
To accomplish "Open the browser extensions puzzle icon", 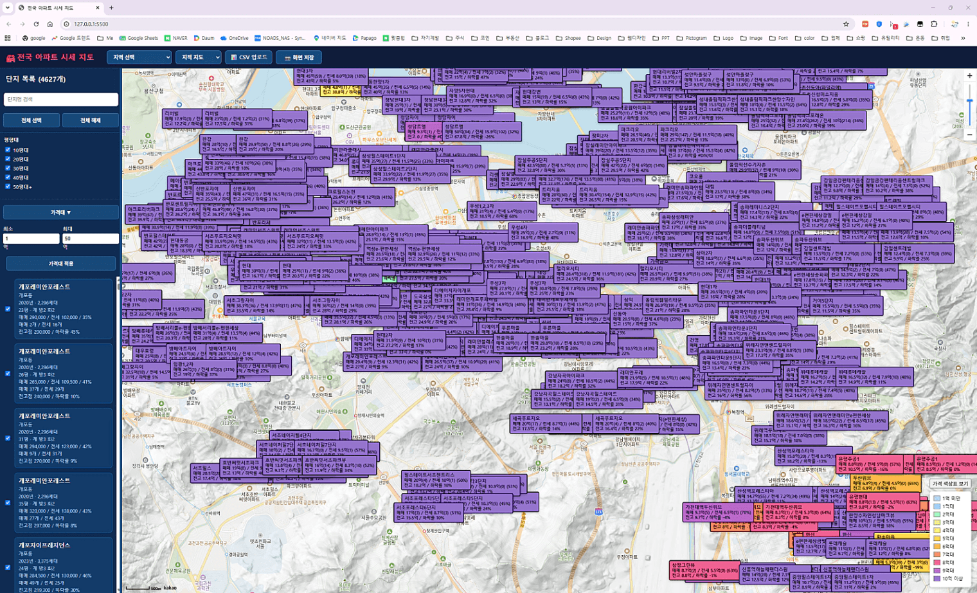I will tap(934, 24).
